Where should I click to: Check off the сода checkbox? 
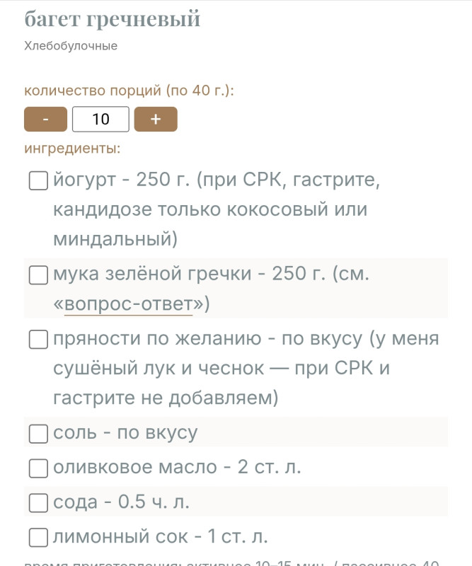click(x=38, y=502)
